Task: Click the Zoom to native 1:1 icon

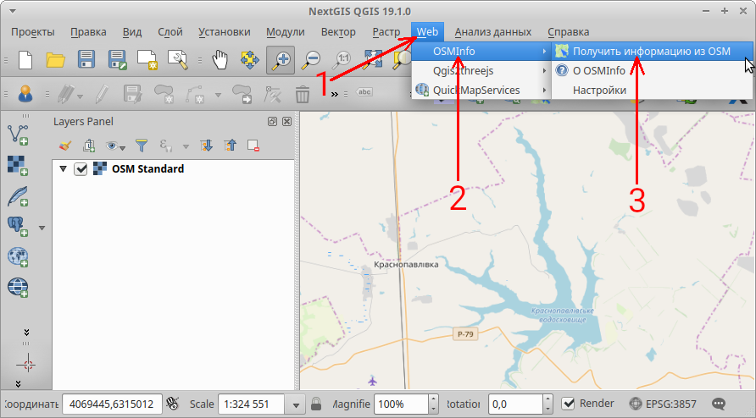Action: click(x=342, y=60)
